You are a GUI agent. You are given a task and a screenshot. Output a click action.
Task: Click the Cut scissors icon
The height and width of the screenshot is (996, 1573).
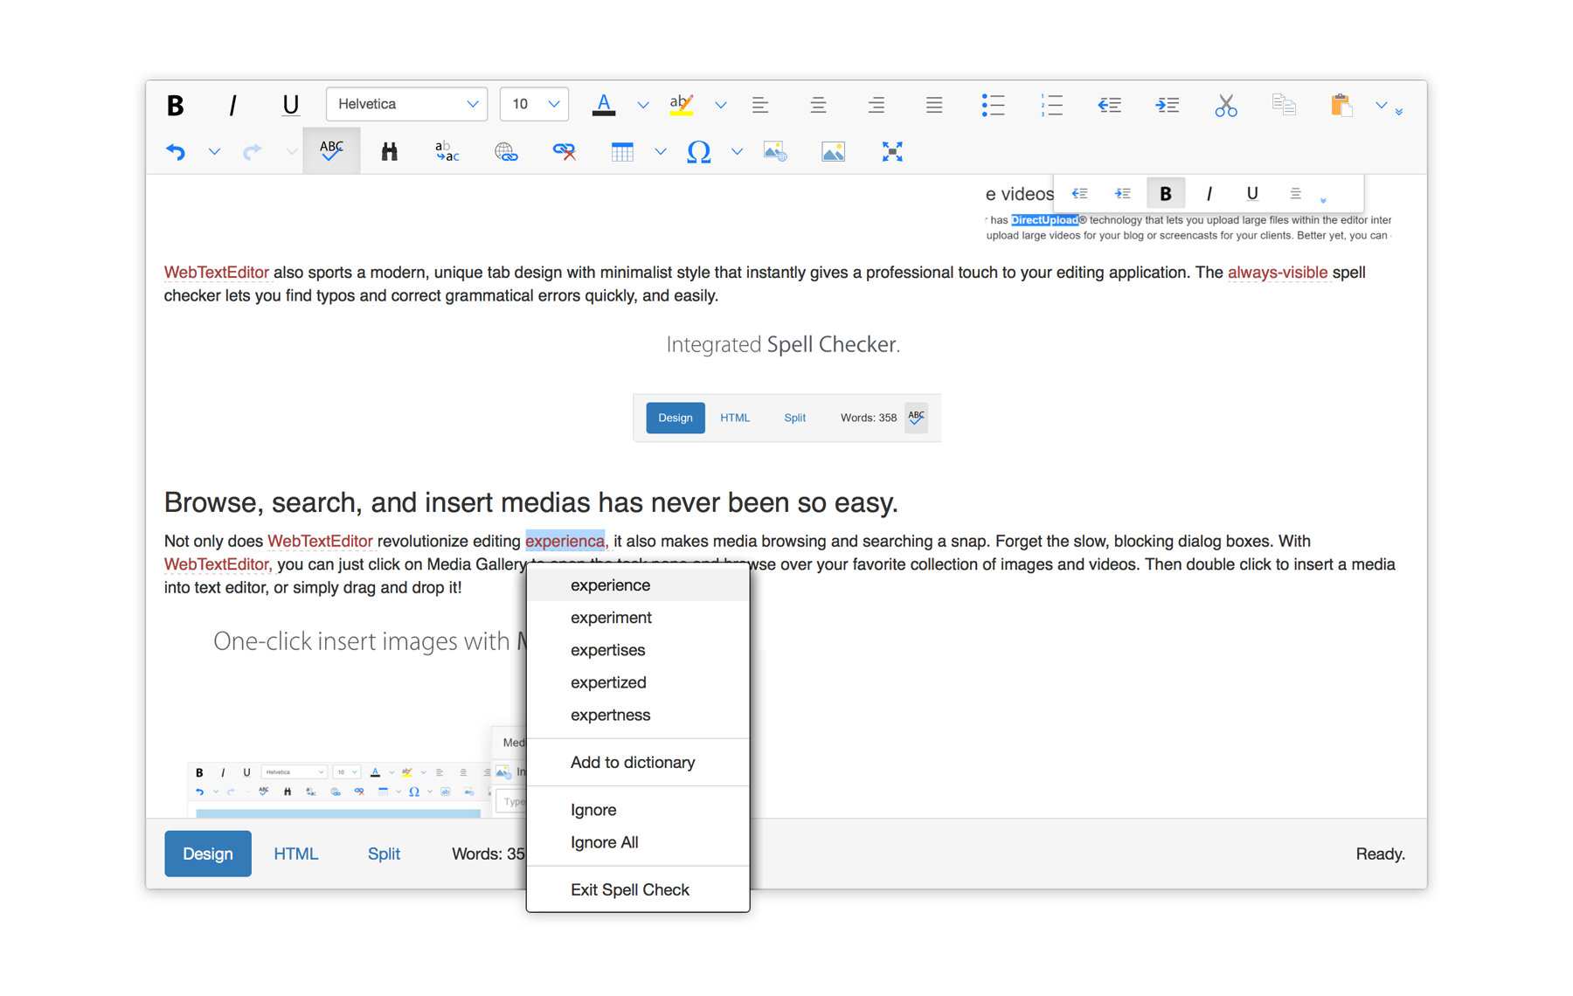click(x=1225, y=105)
